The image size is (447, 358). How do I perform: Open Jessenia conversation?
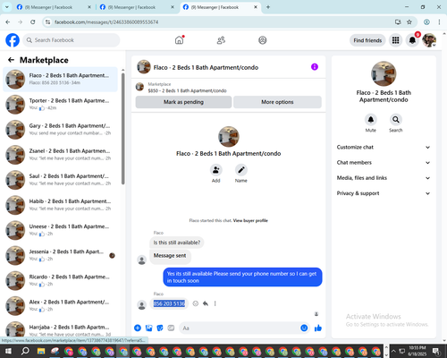click(60, 255)
